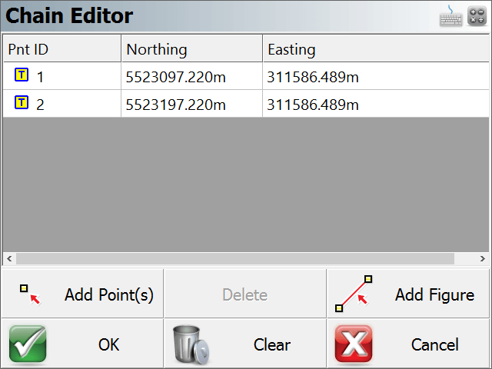Click the greyed Delete button
Viewport: 492px width, 369px height.
pyautogui.click(x=245, y=294)
